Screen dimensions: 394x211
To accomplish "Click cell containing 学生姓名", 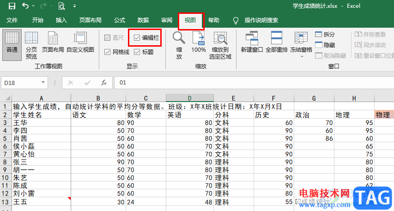I will tap(42, 115).
